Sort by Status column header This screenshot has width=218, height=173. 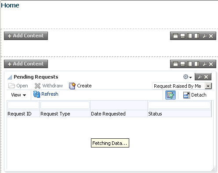click(x=179, y=114)
